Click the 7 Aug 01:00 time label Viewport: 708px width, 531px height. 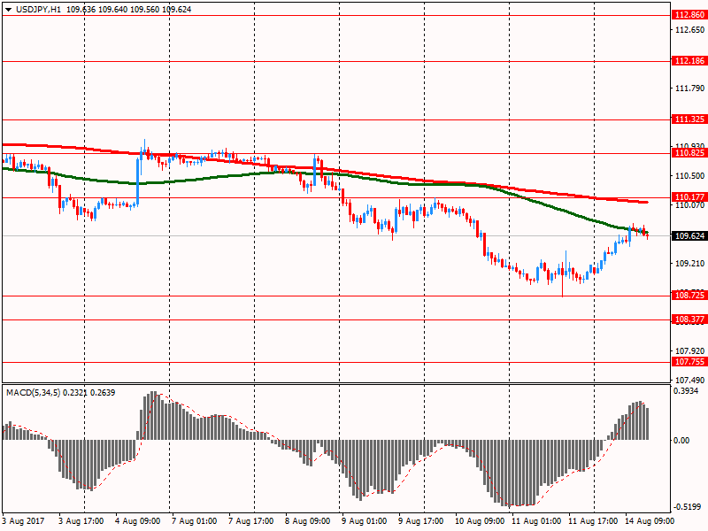tap(195, 521)
